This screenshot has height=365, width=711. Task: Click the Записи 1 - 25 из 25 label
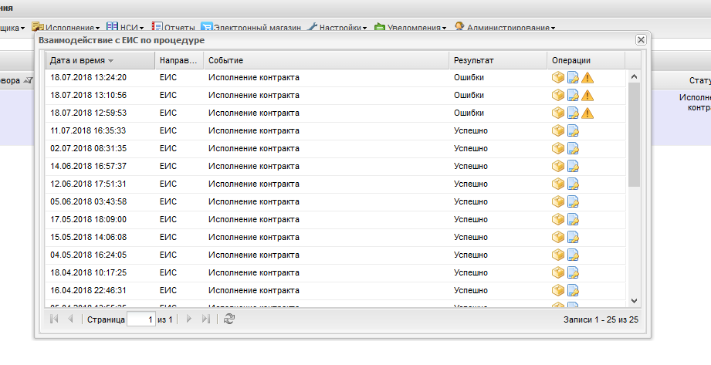click(601, 319)
